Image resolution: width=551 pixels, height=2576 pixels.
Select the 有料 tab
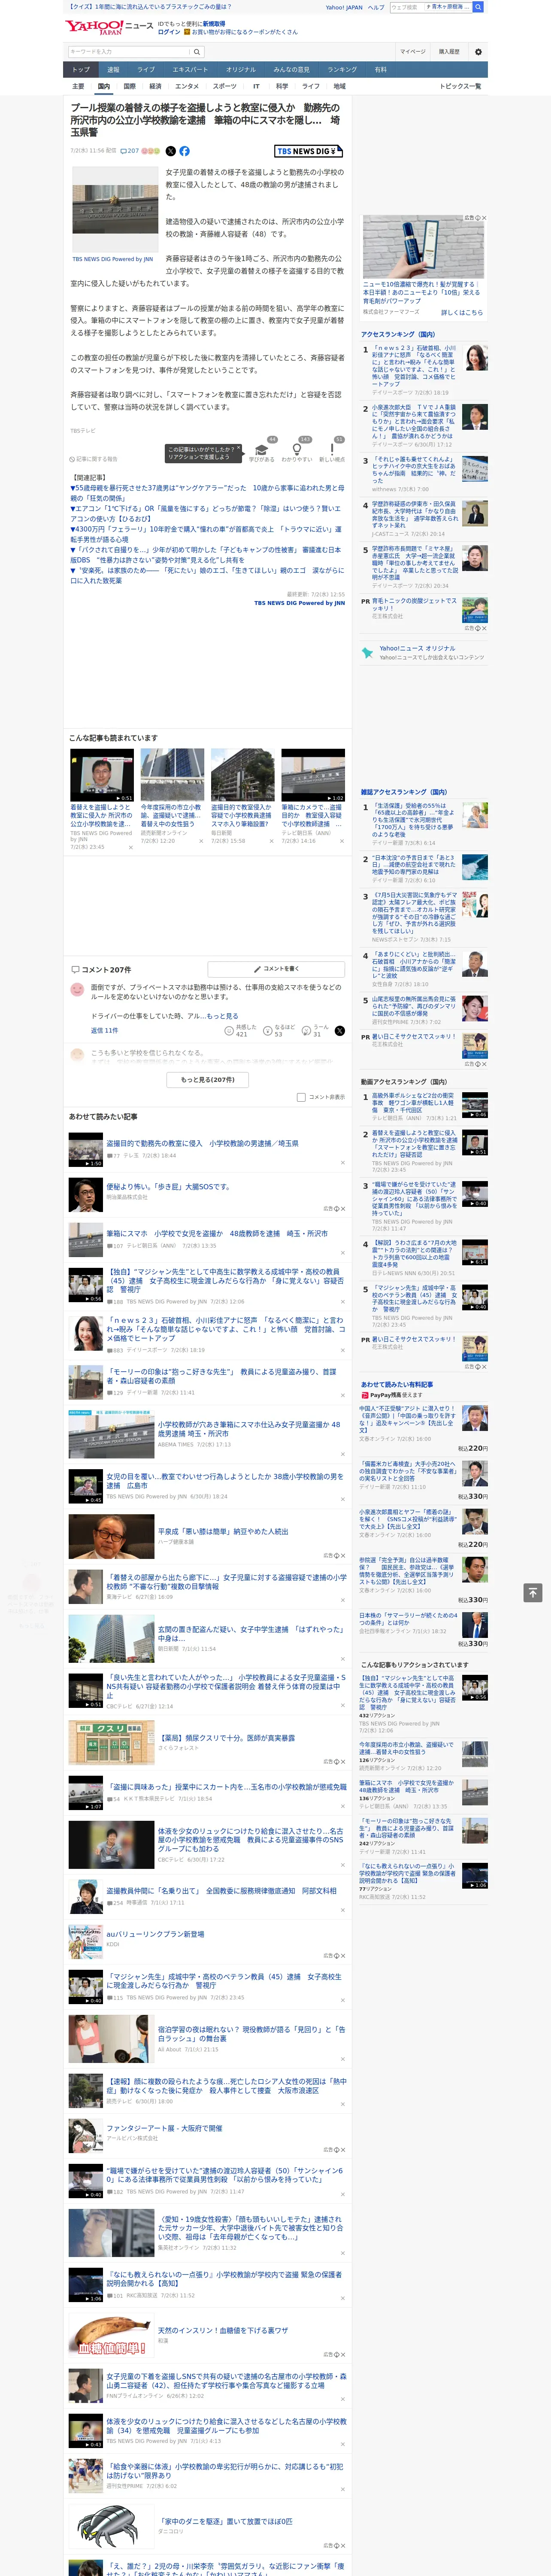point(380,70)
